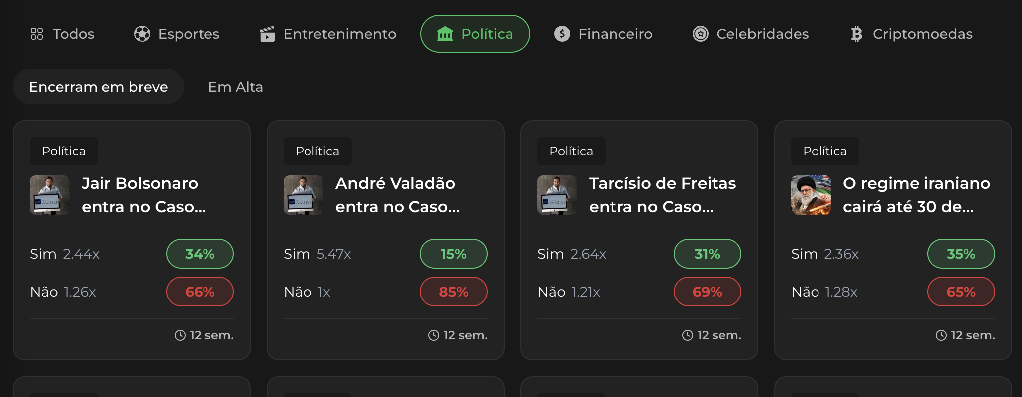Click the Criptomoedas bitcoin icon
Screen dimensions: 1022x397
click(x=856, y=34)
